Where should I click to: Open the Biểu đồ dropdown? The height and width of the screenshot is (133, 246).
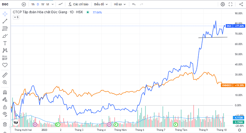click(101, 4)
